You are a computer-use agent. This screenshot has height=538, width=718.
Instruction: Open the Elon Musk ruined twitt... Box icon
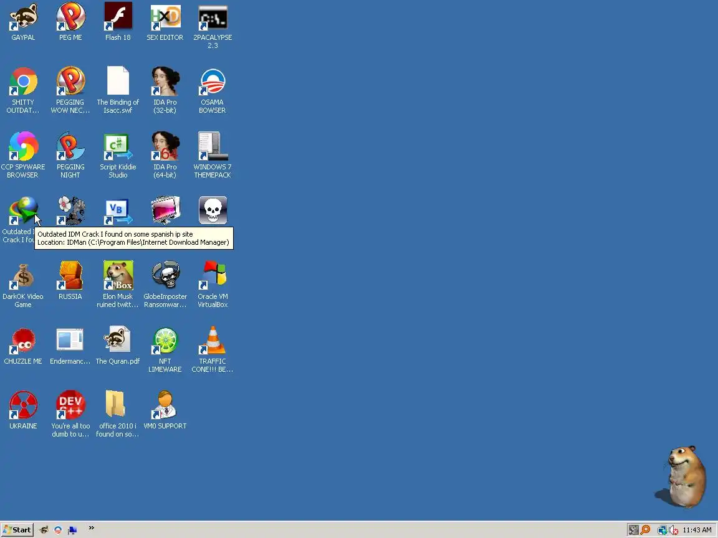(x=118, y=275)
